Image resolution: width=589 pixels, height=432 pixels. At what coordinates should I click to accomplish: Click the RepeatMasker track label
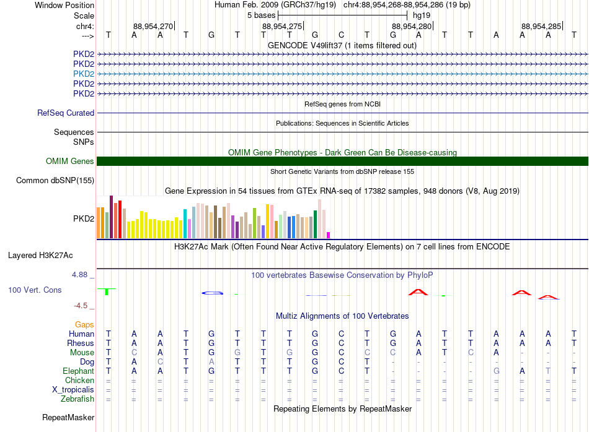(x=68, y=417)
